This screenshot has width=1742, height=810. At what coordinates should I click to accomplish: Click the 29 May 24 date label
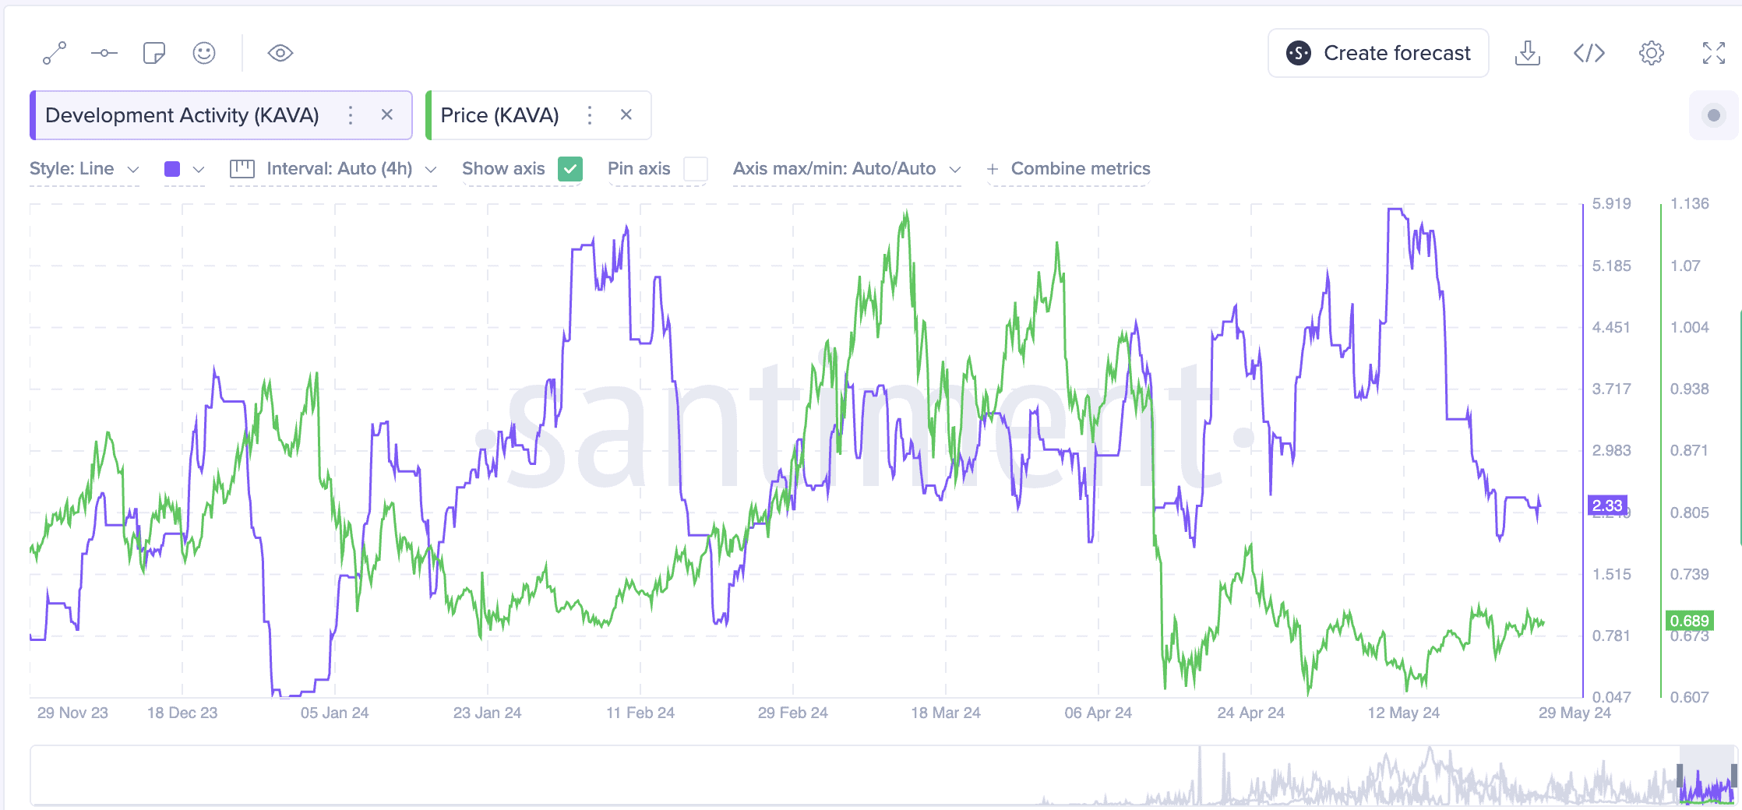(x=1574, y=713)
